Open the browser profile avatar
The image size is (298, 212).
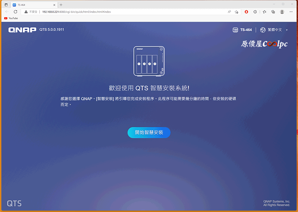pyautogui.click(x=282, y=12)
